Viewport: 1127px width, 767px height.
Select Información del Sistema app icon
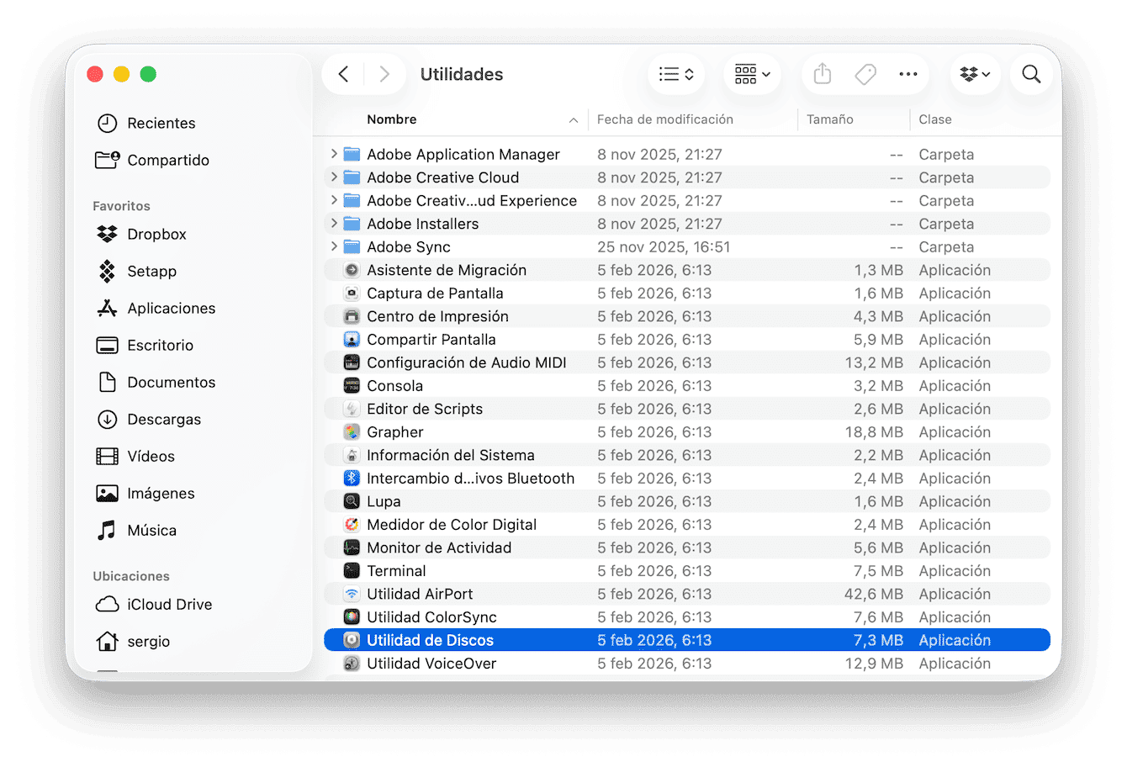point(352,455)
